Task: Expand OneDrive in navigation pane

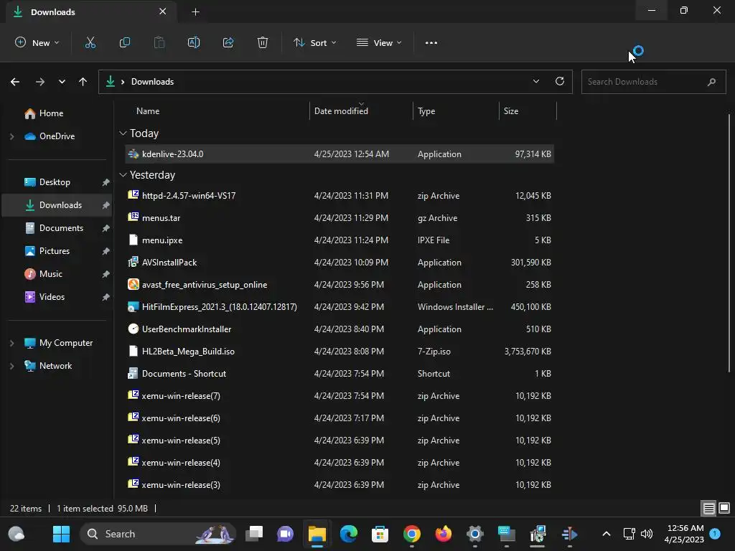Action: tap(12, 136)
